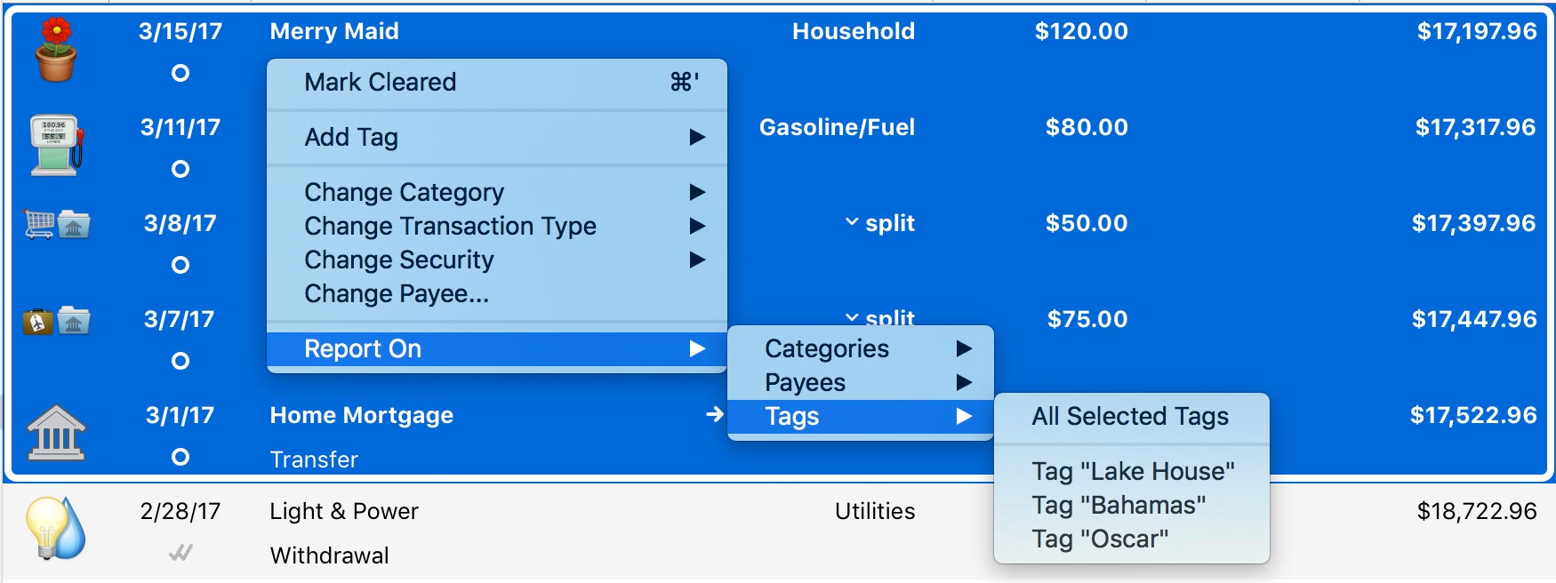This screenshot has height=583, width=1556.
Task: Click the light bulb Utilities icon
Action: pos(56,528)
